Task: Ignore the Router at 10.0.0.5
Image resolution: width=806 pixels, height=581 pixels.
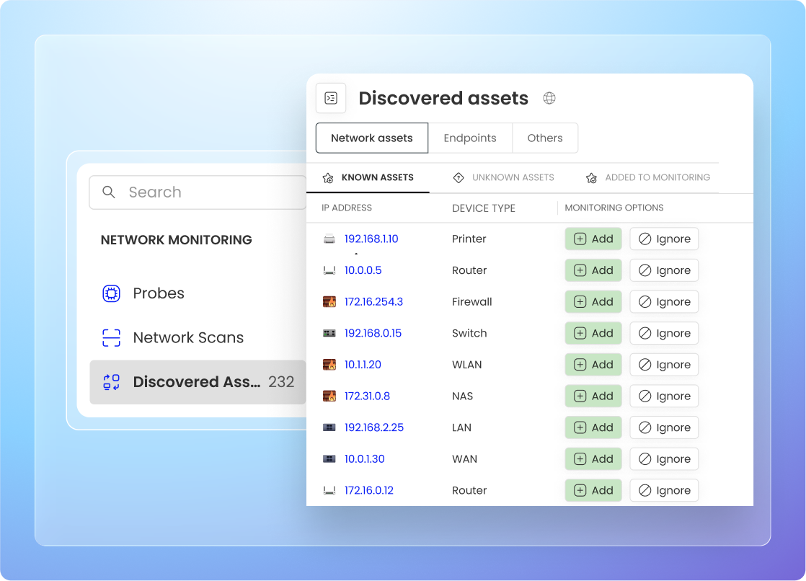Action: (x=664, y=270)
